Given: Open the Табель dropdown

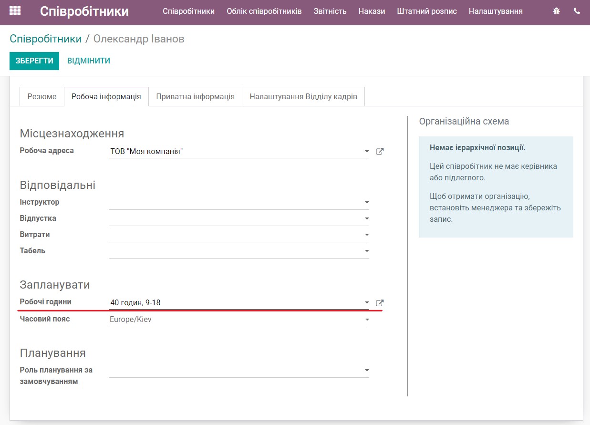Looking at the screenshot, I should coord(366,250).
